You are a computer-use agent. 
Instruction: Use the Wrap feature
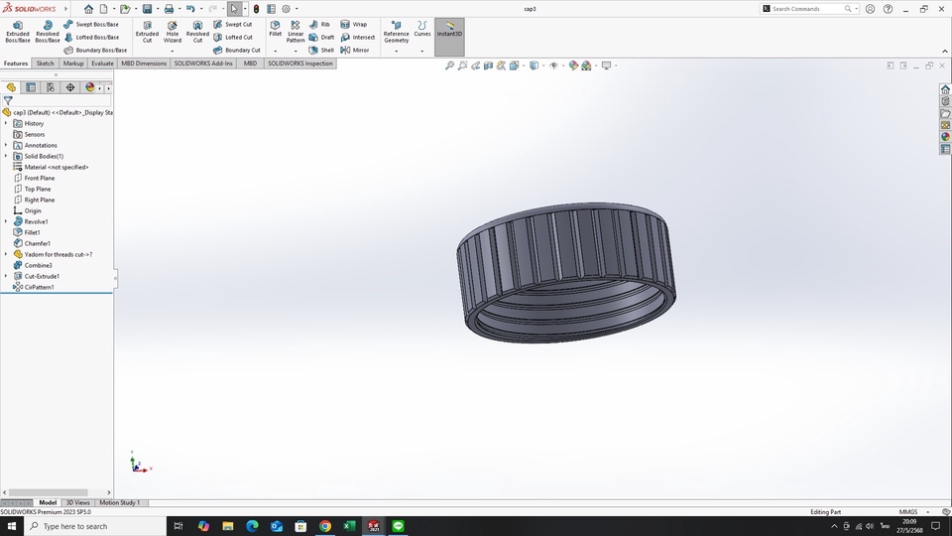click(x=354, y=24)
